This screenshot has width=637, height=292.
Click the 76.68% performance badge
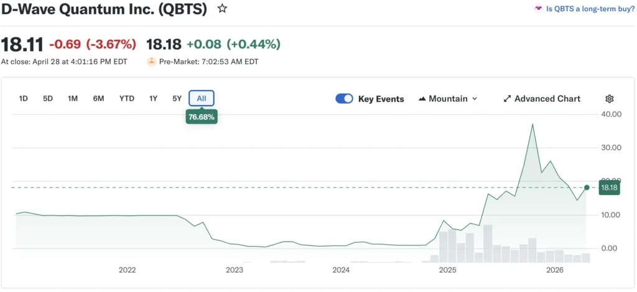pyautogui.click(x=202, y=117)
